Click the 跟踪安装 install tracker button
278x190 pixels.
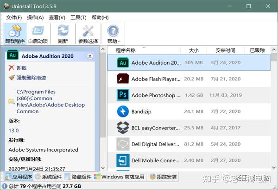pos(163,177)
